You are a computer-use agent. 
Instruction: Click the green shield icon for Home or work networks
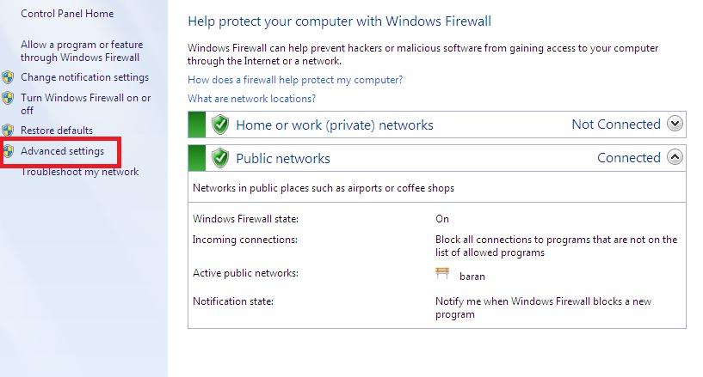click(x=220, y=125)
